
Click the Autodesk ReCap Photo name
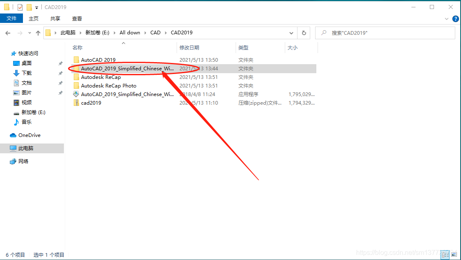click(x=109, y=85)
